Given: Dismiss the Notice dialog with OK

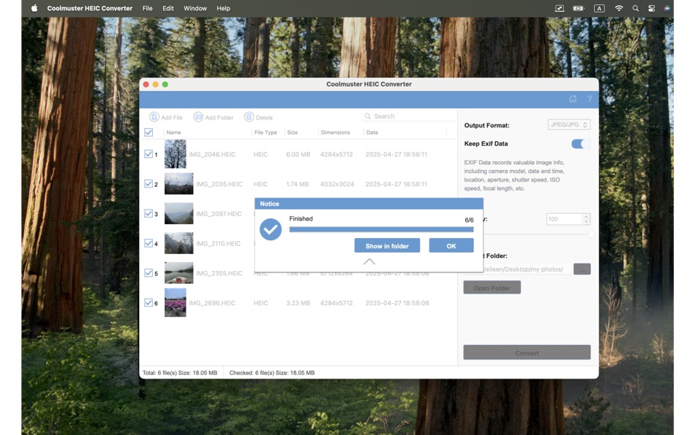Looking at the screenshot, I should [x=451, y=245].
